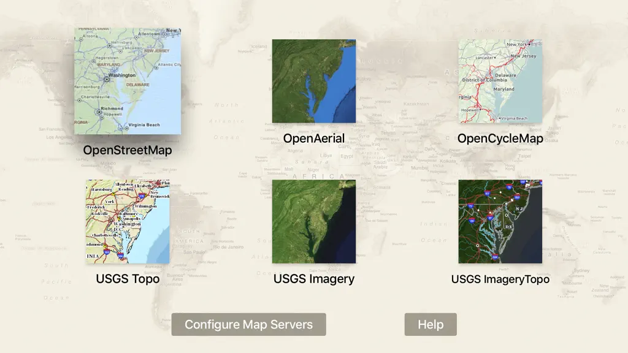Select the USGS Imagery caption text
The width and height of the screenshot is (628, 353).
(313, 279)
